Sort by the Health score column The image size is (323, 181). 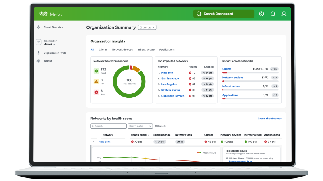pos(140,135)
